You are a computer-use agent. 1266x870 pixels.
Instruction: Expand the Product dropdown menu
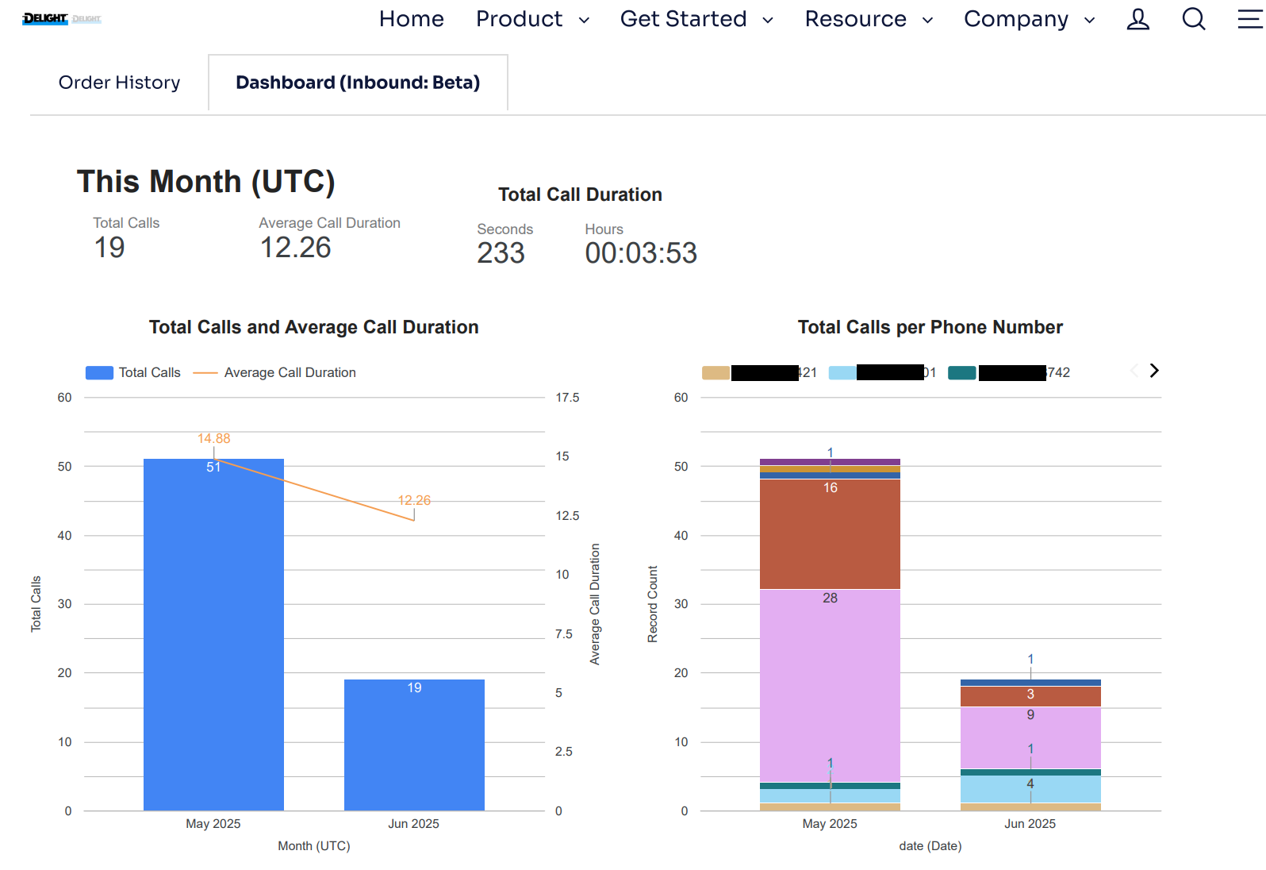coord(532,19)
